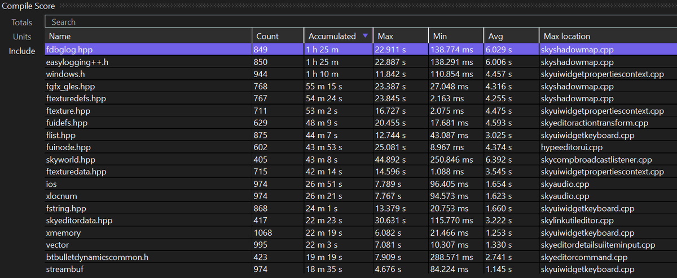Select the skyworld.hpp row

pyautogui.click(x=361, y=160)
